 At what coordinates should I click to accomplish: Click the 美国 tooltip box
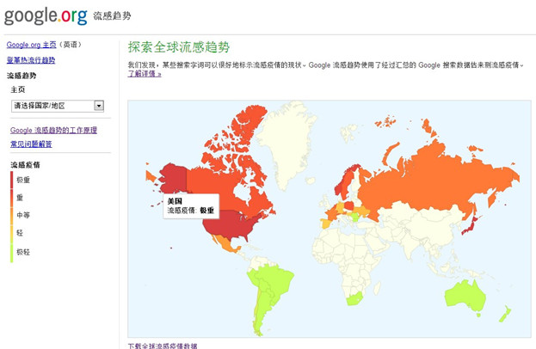[191, 206]
